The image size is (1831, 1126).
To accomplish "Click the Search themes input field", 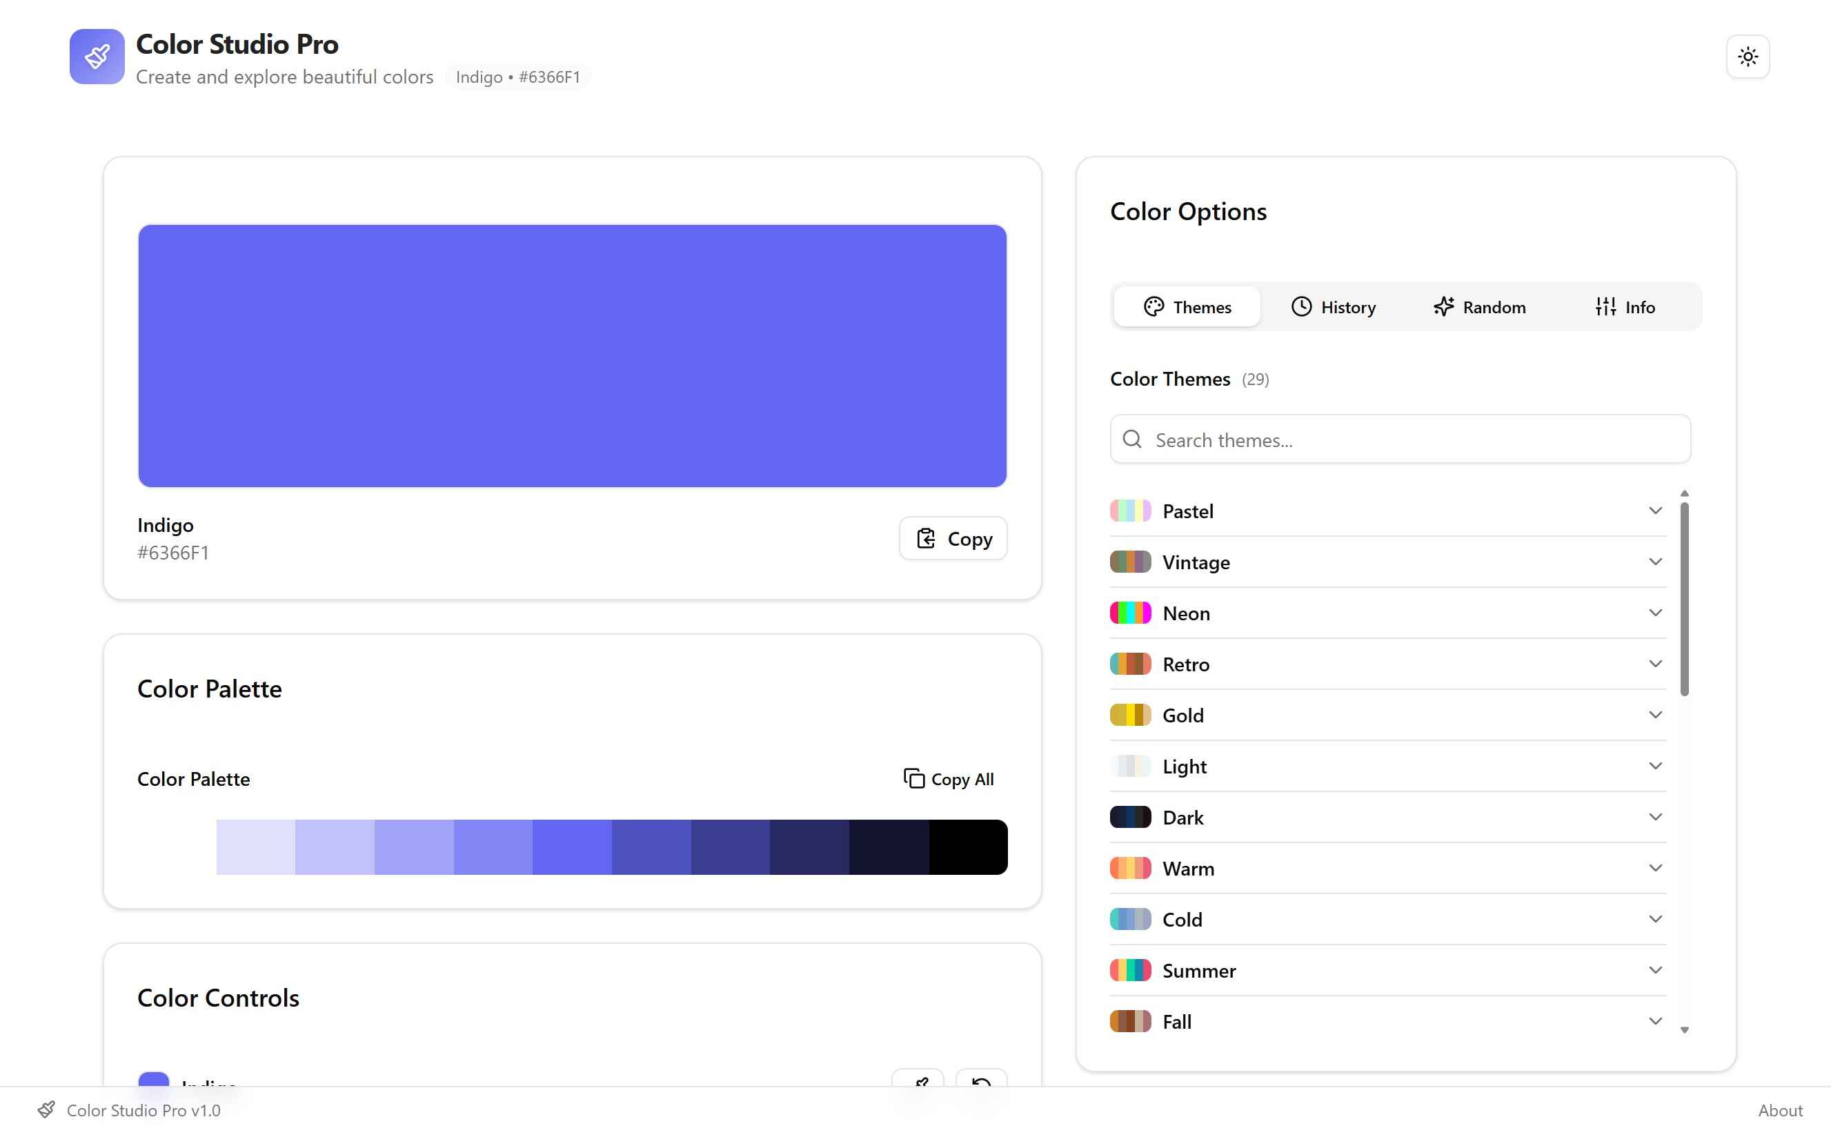I will coord(1400,439).
